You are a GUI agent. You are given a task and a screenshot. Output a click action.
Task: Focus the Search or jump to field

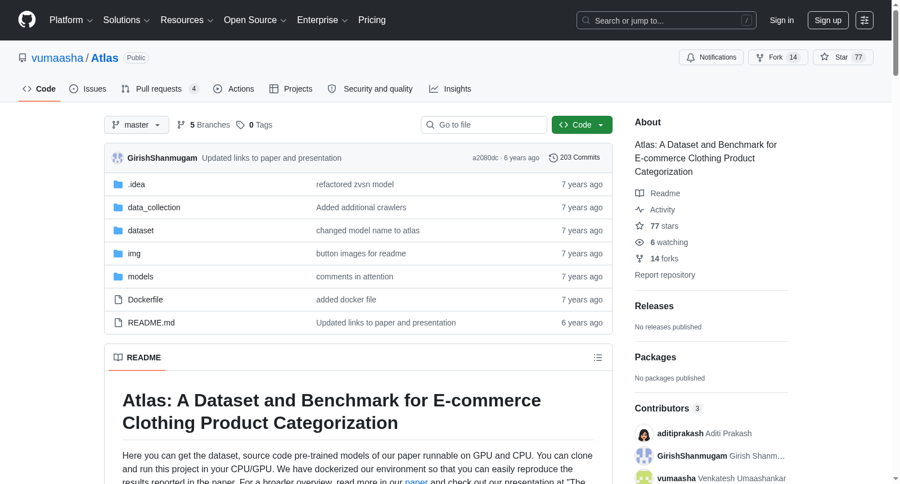(667, 20)
